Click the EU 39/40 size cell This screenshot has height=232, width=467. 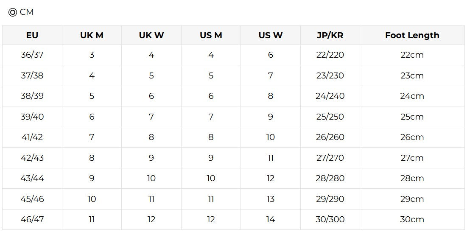point(32,117)
